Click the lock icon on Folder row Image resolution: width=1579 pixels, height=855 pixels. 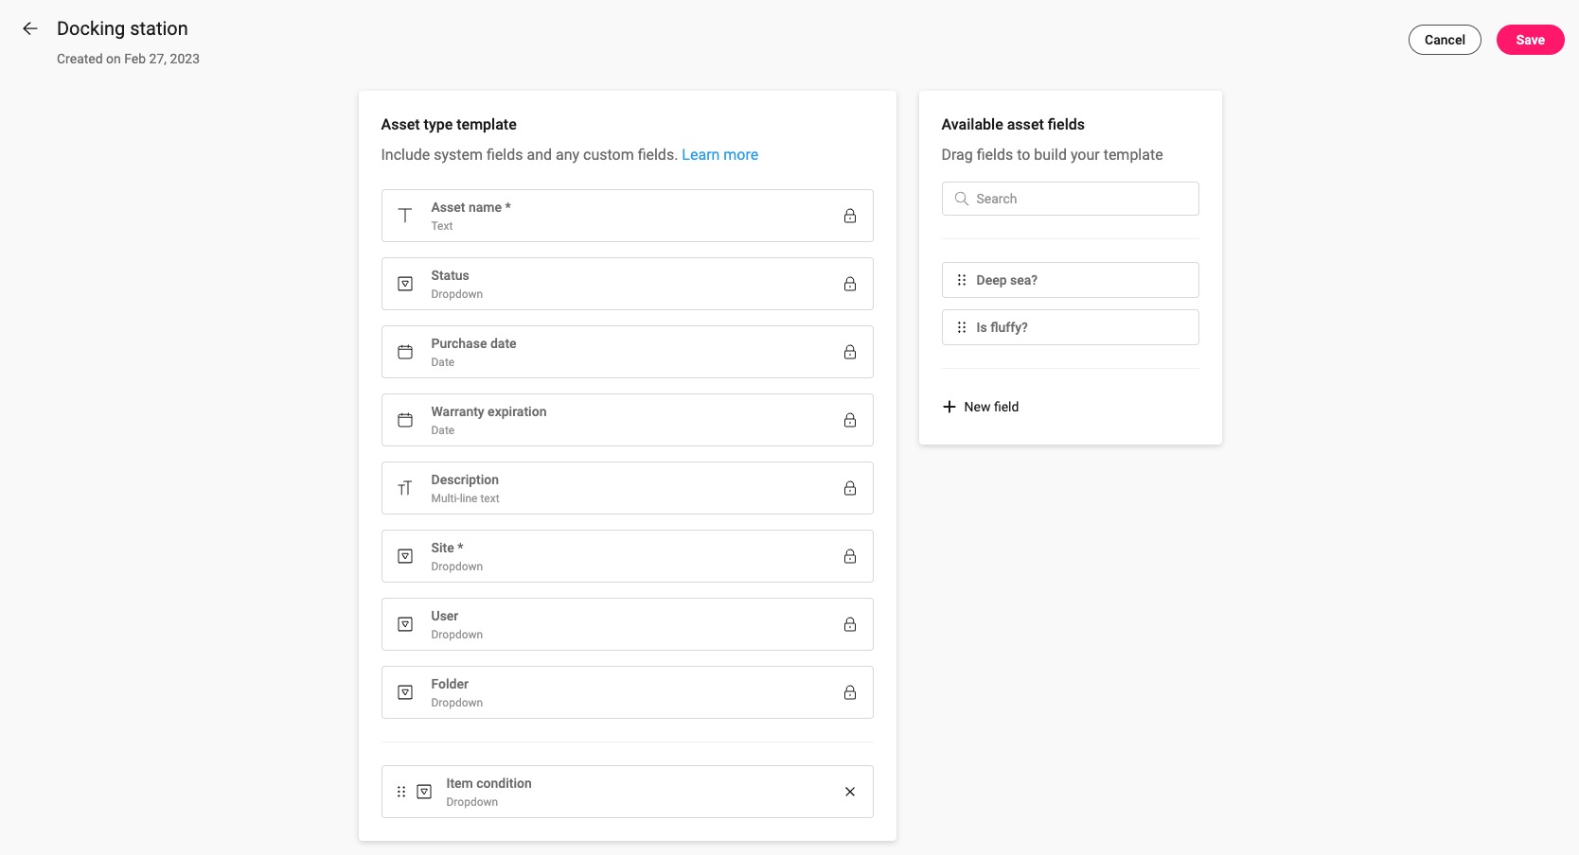coord(850,692)
